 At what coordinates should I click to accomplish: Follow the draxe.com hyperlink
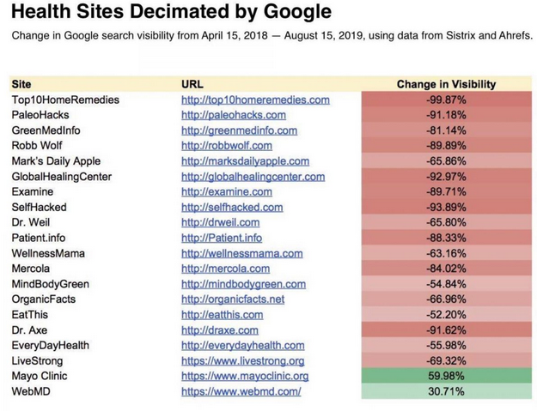[220, 330]
